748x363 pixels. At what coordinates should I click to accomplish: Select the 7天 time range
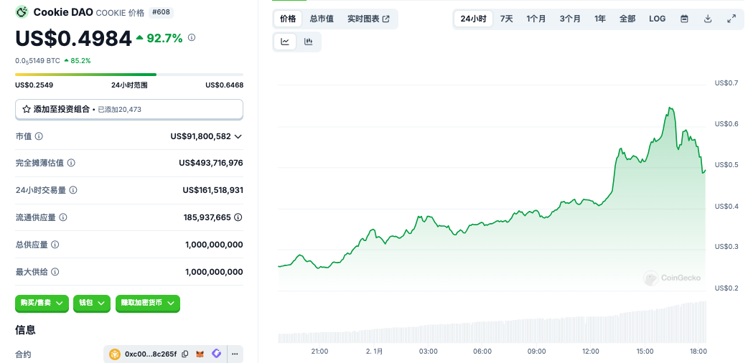click(507, 19)
